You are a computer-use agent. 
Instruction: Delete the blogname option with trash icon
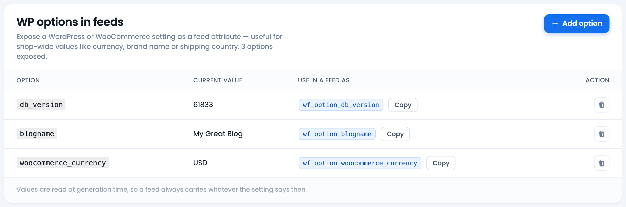(x=602, y=134)
